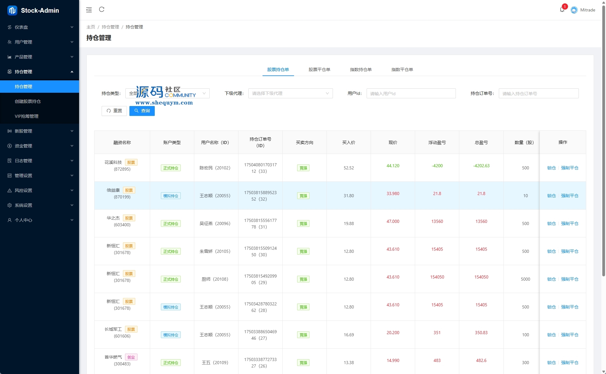
Task: Click the 持仓订单号 input field
Action: point(538,93)
